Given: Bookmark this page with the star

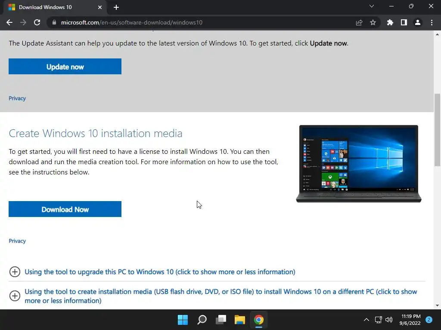Looking at the screenshot, I should click(x=373, y=22).
